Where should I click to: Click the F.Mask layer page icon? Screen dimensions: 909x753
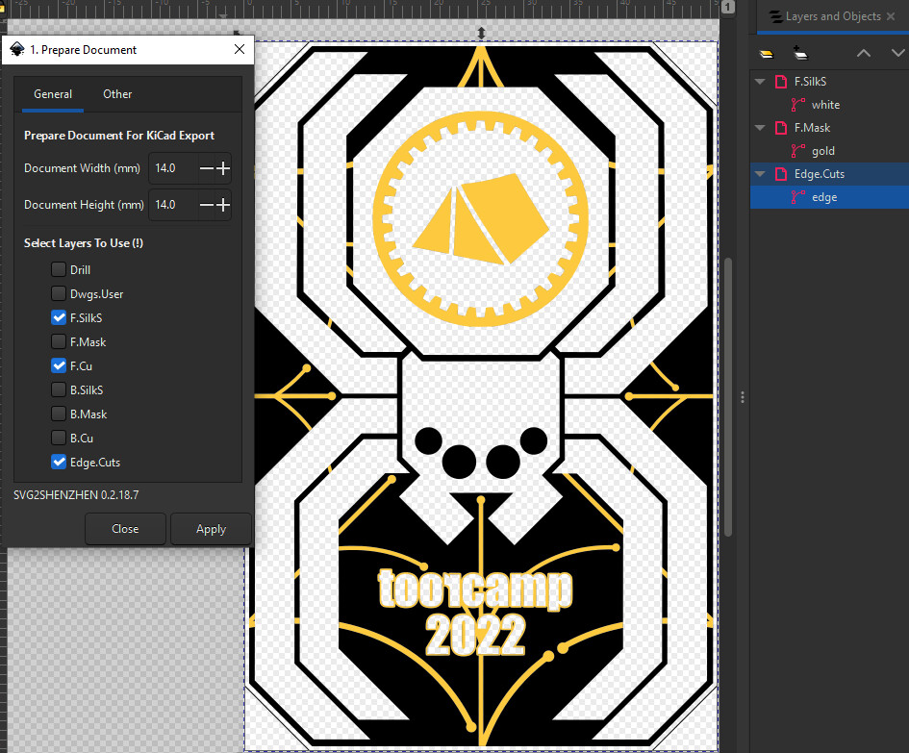(781, 128)
